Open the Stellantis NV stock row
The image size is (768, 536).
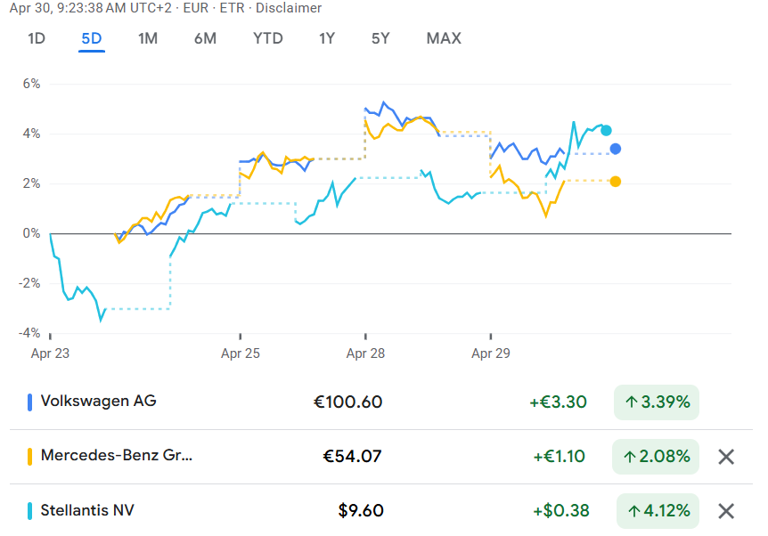pyautogui.click(x=381, y=510)
